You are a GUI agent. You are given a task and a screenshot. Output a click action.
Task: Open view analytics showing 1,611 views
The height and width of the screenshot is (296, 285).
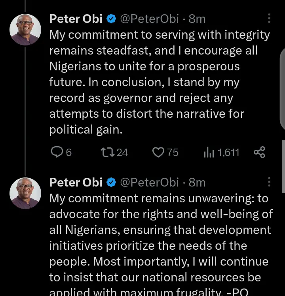click(x=209, y=152)
